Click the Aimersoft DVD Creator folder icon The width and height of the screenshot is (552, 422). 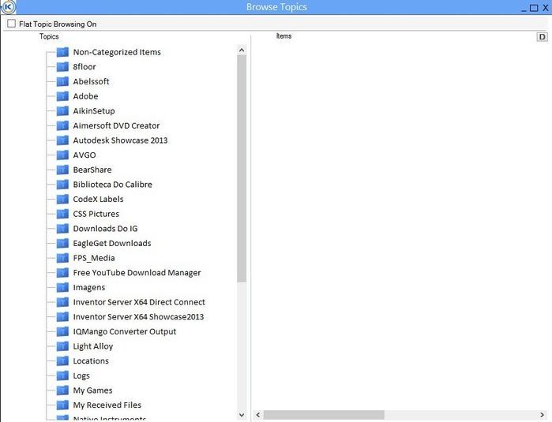pos(62,125)
